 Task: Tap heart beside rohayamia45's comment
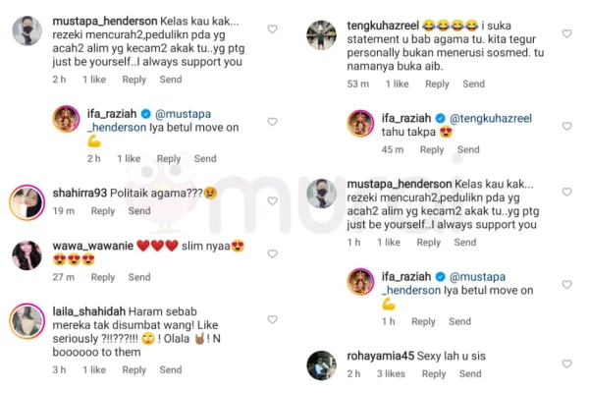click(566, 358)
